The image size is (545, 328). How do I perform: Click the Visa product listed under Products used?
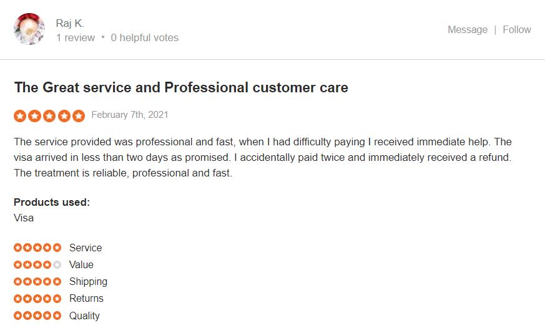click(x=24, y=218)
